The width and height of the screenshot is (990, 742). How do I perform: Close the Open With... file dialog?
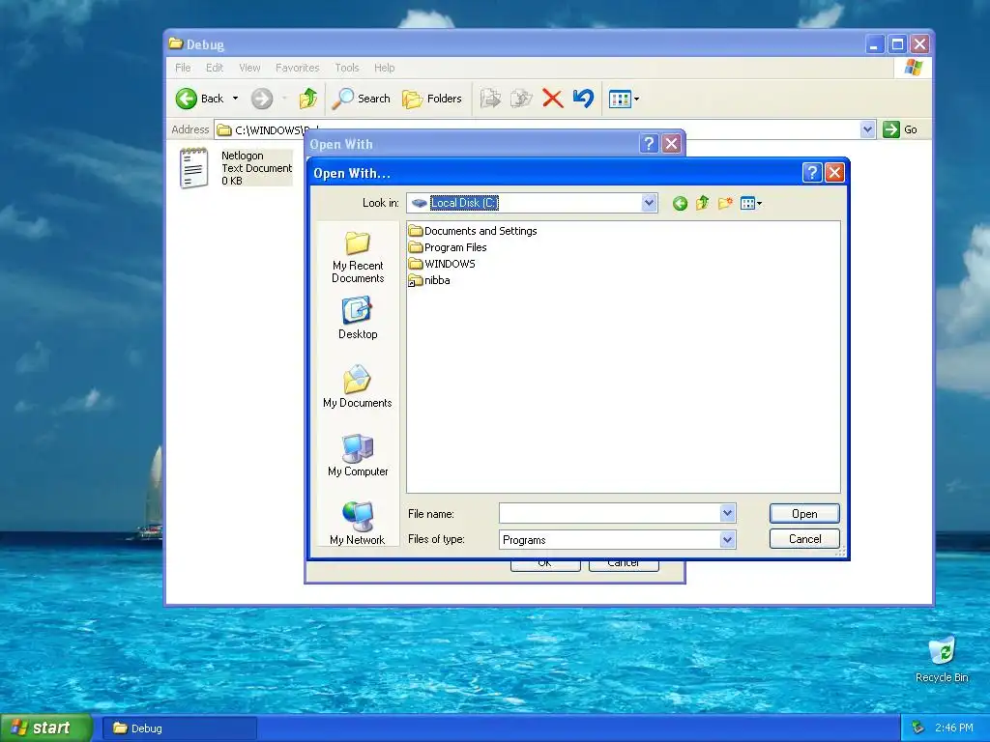tap(834, 172)
